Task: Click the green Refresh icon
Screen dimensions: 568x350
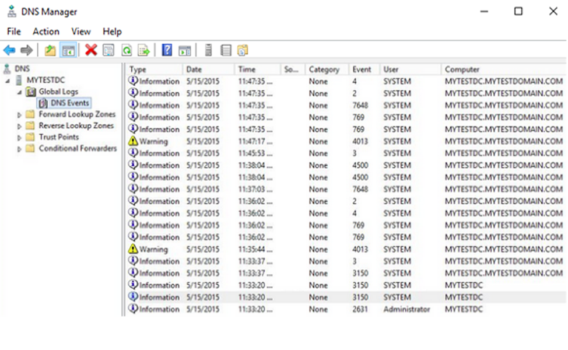Action: 127,50
